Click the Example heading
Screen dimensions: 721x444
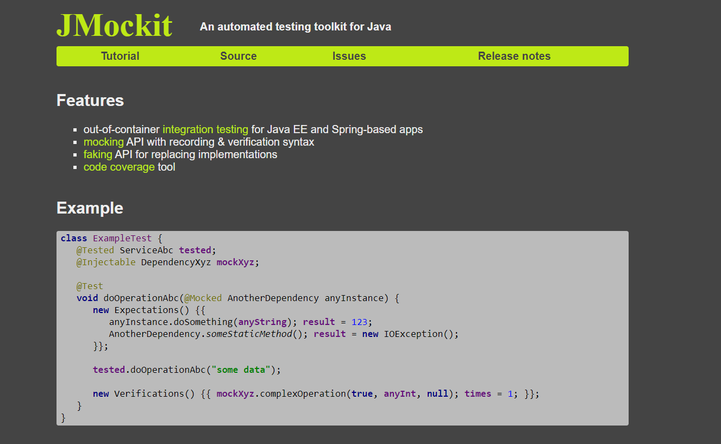pyautogui.click(x=90, y=208)
